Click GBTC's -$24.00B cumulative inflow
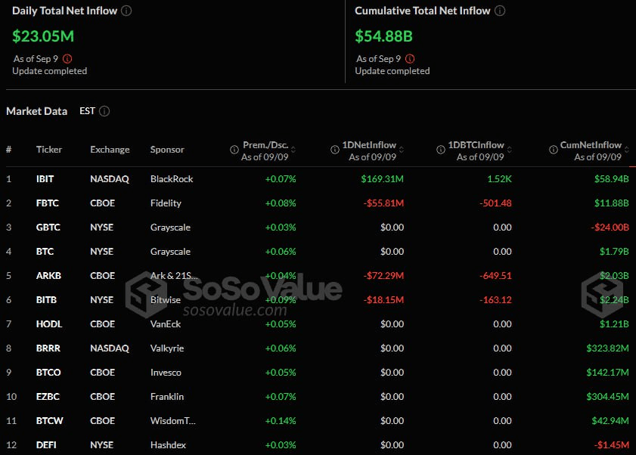 click(x=610, y=227)
